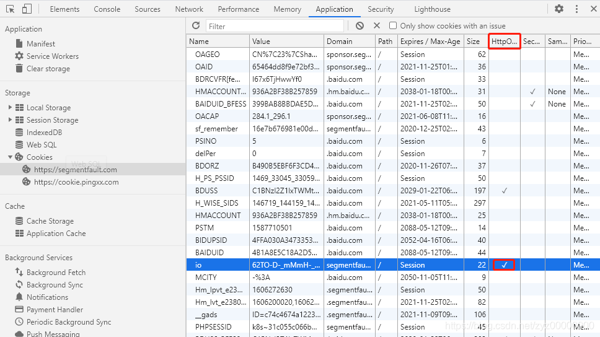Switch to the Performance tab

click(x=239, y=9)
